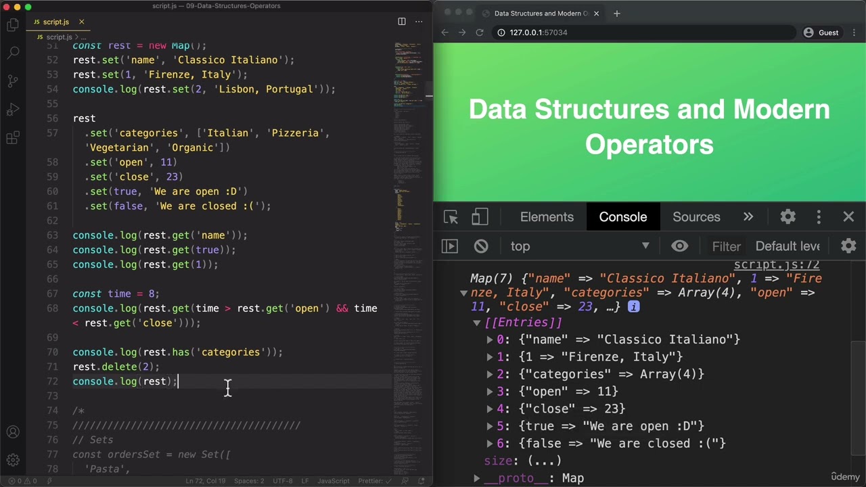Click UTF-8 encoding in status bar
Image resolution: width=866 pixels, height=487 pixels.
(283, 481)
